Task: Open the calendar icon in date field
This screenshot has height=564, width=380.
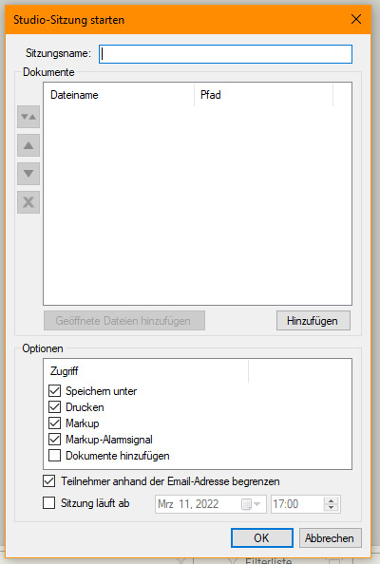Action: (x=246, y=504)
